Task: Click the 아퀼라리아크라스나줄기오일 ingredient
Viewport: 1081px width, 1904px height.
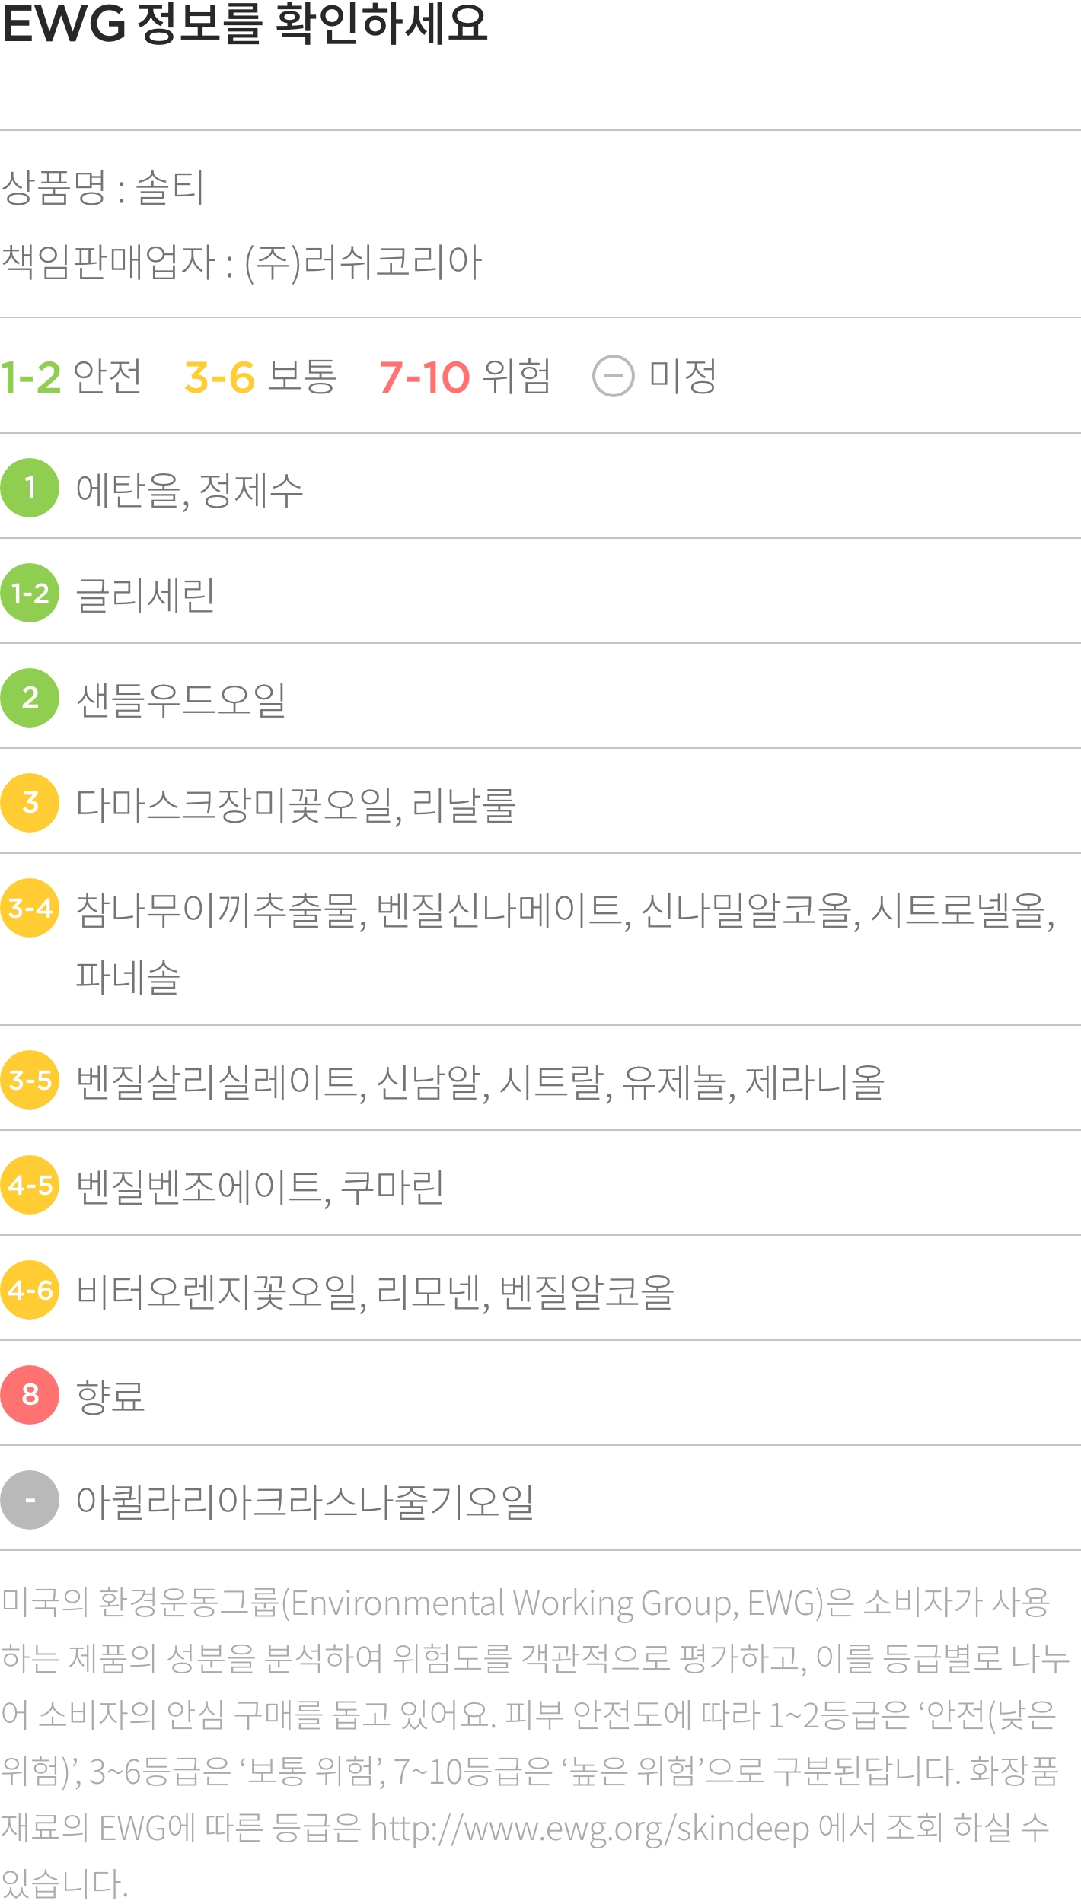Action: 305,1501
